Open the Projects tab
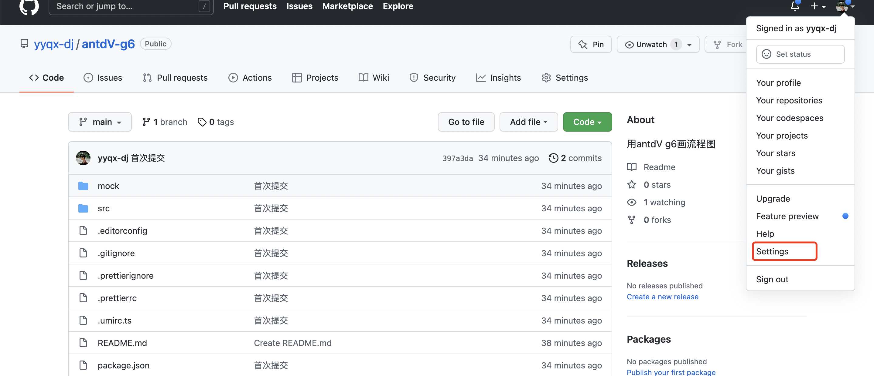 pos(315,78)
